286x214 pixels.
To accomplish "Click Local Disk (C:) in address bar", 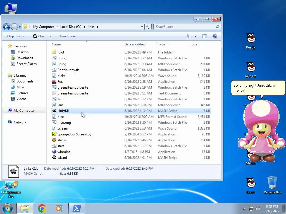I will [x=71, y=27].
